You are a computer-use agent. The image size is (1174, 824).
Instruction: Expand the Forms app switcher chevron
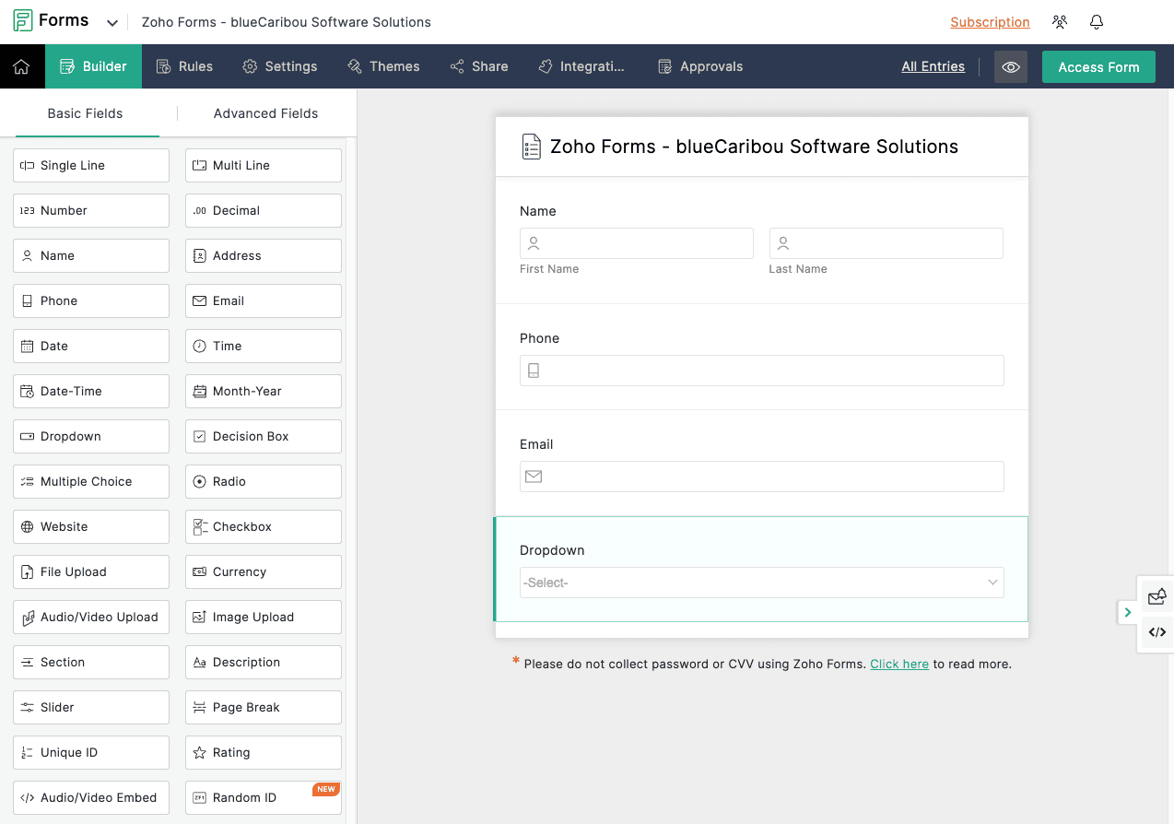tap(112, 23)
